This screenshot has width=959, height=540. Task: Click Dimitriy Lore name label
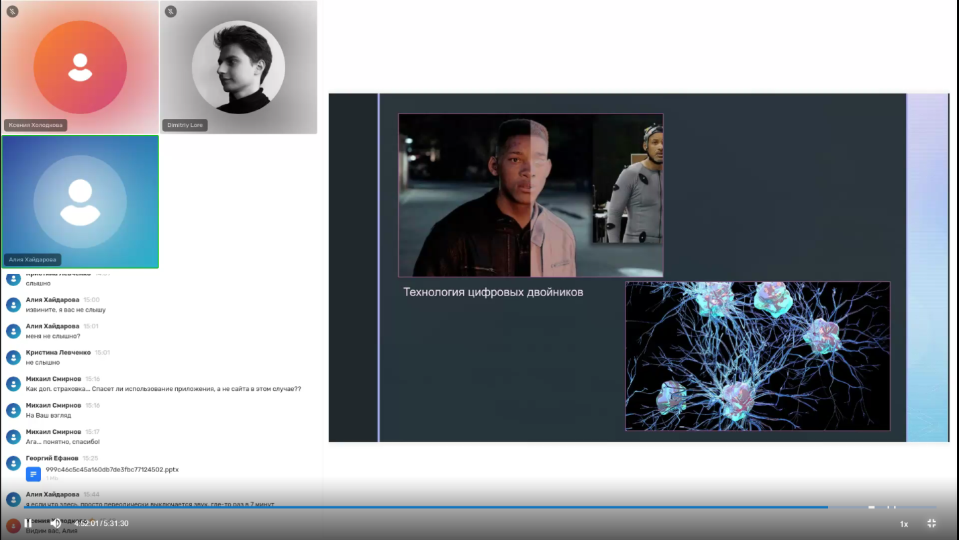[x=185, y=125]
